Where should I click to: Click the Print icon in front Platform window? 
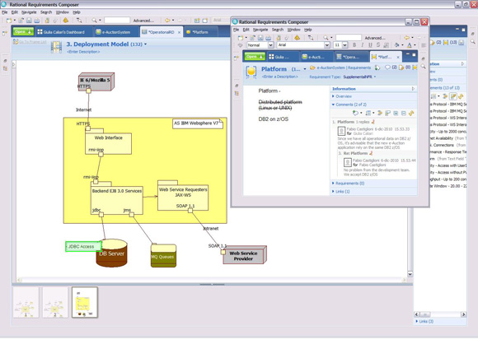click(x=269, y=38)
